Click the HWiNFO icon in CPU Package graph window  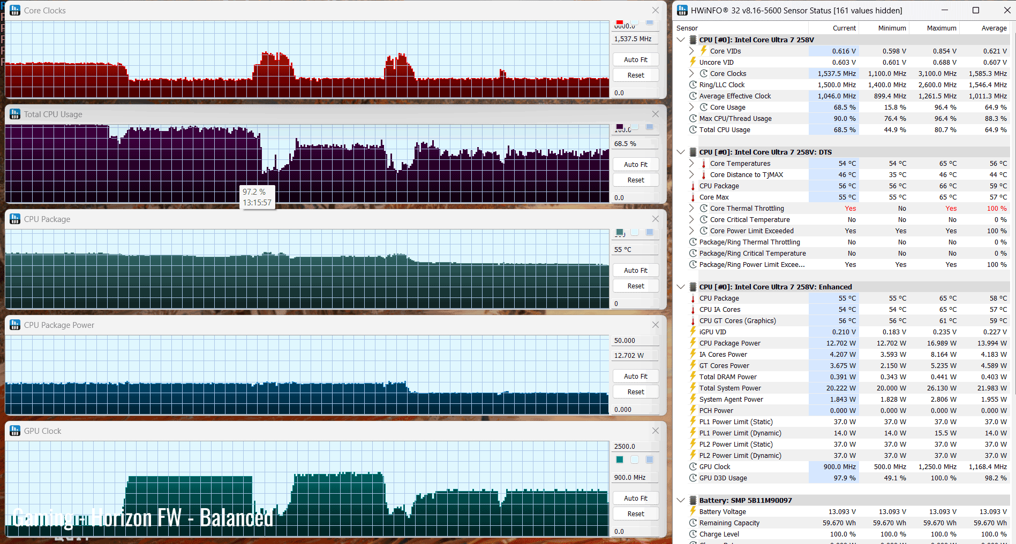click(x=15, y=219)
